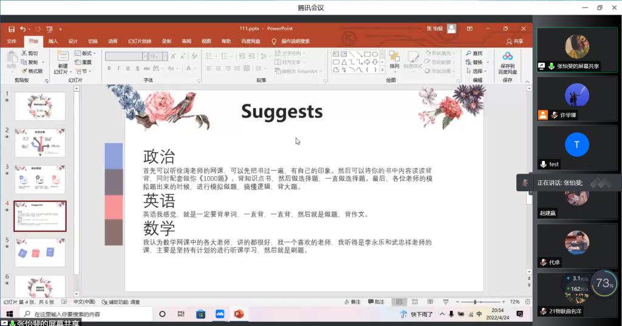This screenshot has height=326, width=622.
Task: Toggle the 批注 comments pane
Action: click(376, 302)
